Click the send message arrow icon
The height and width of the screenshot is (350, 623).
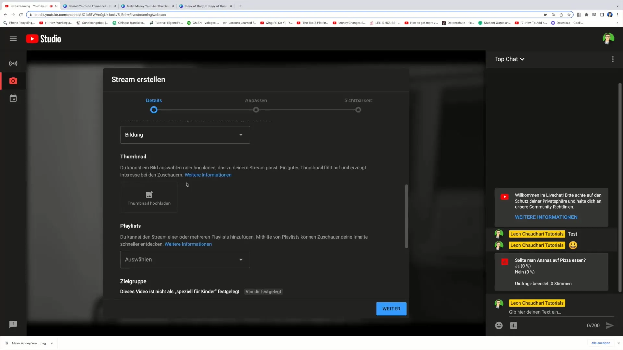tap(609, 325)
